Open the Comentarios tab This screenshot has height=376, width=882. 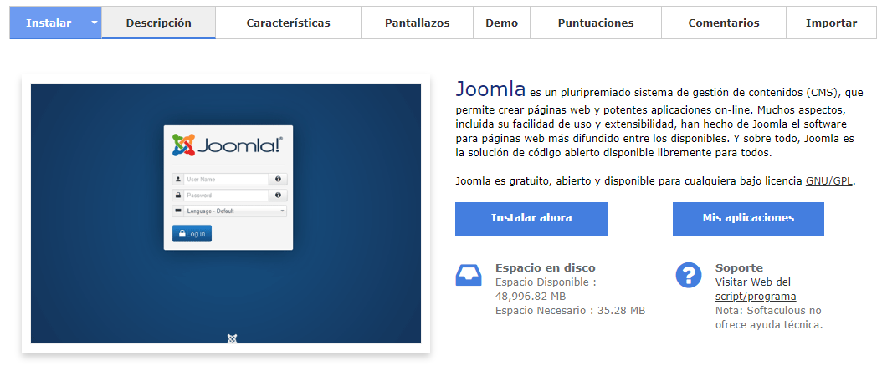[x=723, y=23]
